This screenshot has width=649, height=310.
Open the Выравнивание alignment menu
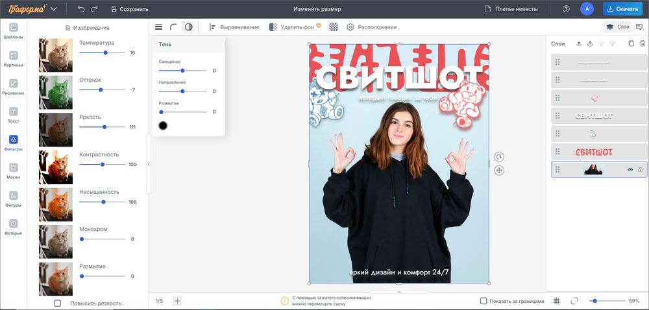234,27
